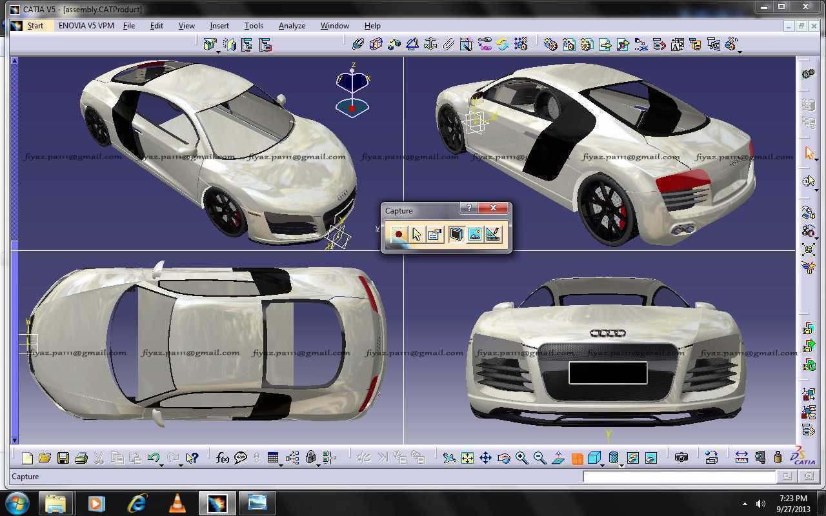Click the Measure Inertia weight icon
This screenshot has height=516, width=826.
[778, 457]
